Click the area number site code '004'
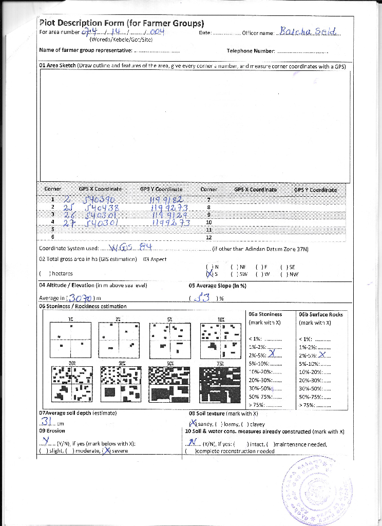The height and width of the screenshot is (526, 382). 157,32
